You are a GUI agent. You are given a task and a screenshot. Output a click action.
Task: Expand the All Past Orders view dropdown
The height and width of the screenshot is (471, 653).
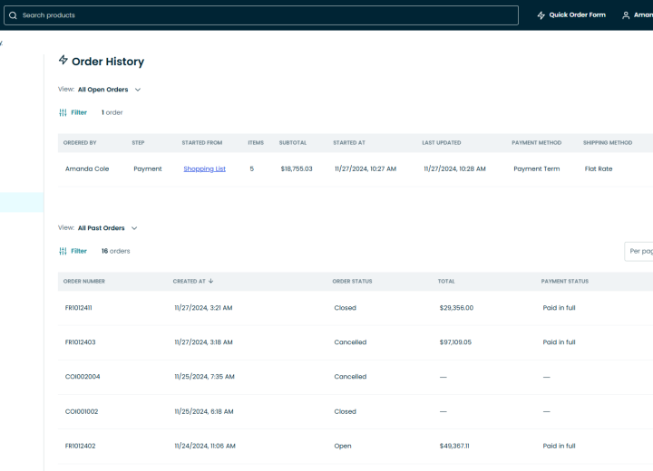107,228
